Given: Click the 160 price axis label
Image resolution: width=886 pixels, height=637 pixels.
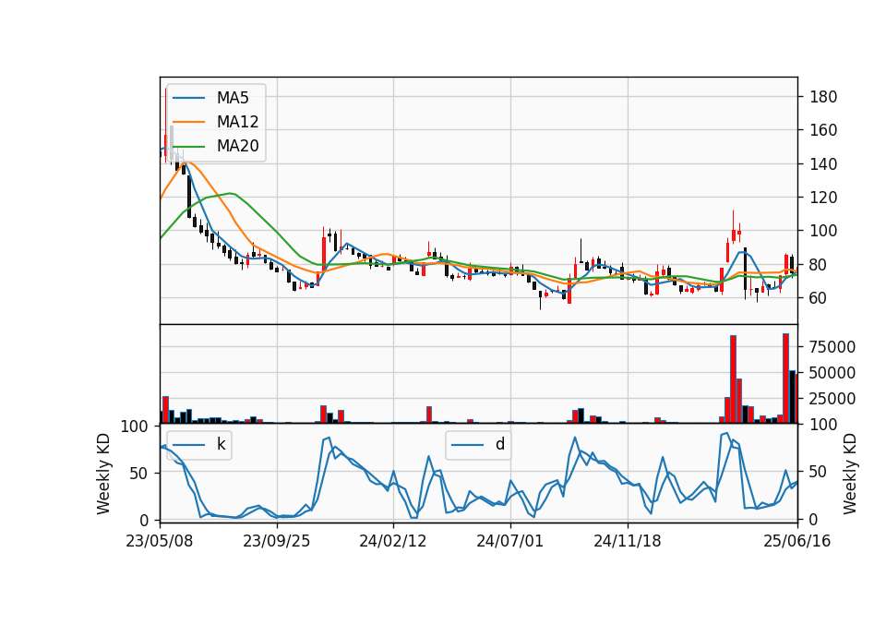Looking at the screenshot, I should tap(823, 130).
